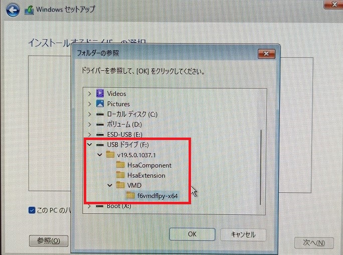Click the v19.5.0.1037.1 folder icon
Viewport: 343px width, 255px height.
tap(110, 155)
